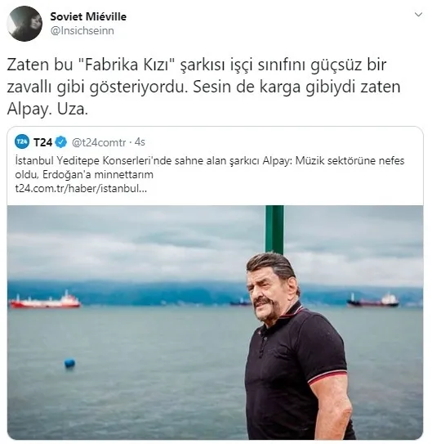Viewport: 432px width, 444px height.
Task: Click the "zavallı gibi gösteriyordu" tweet line
Action: coord(97,87)
